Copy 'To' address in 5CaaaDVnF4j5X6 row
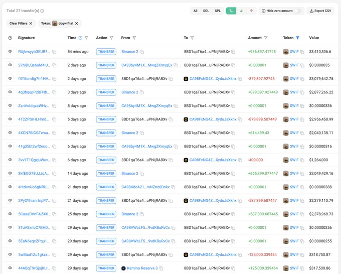341x274 pixels. point(233,214)
